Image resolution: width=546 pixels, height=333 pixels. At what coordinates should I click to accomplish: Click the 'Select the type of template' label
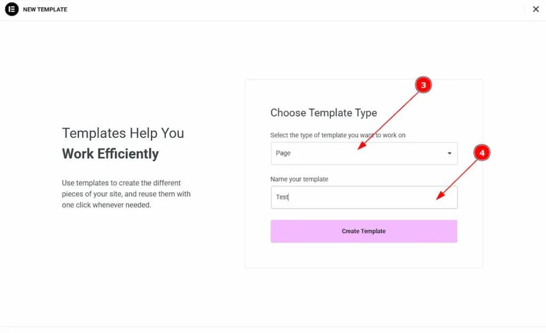point(338,135)
